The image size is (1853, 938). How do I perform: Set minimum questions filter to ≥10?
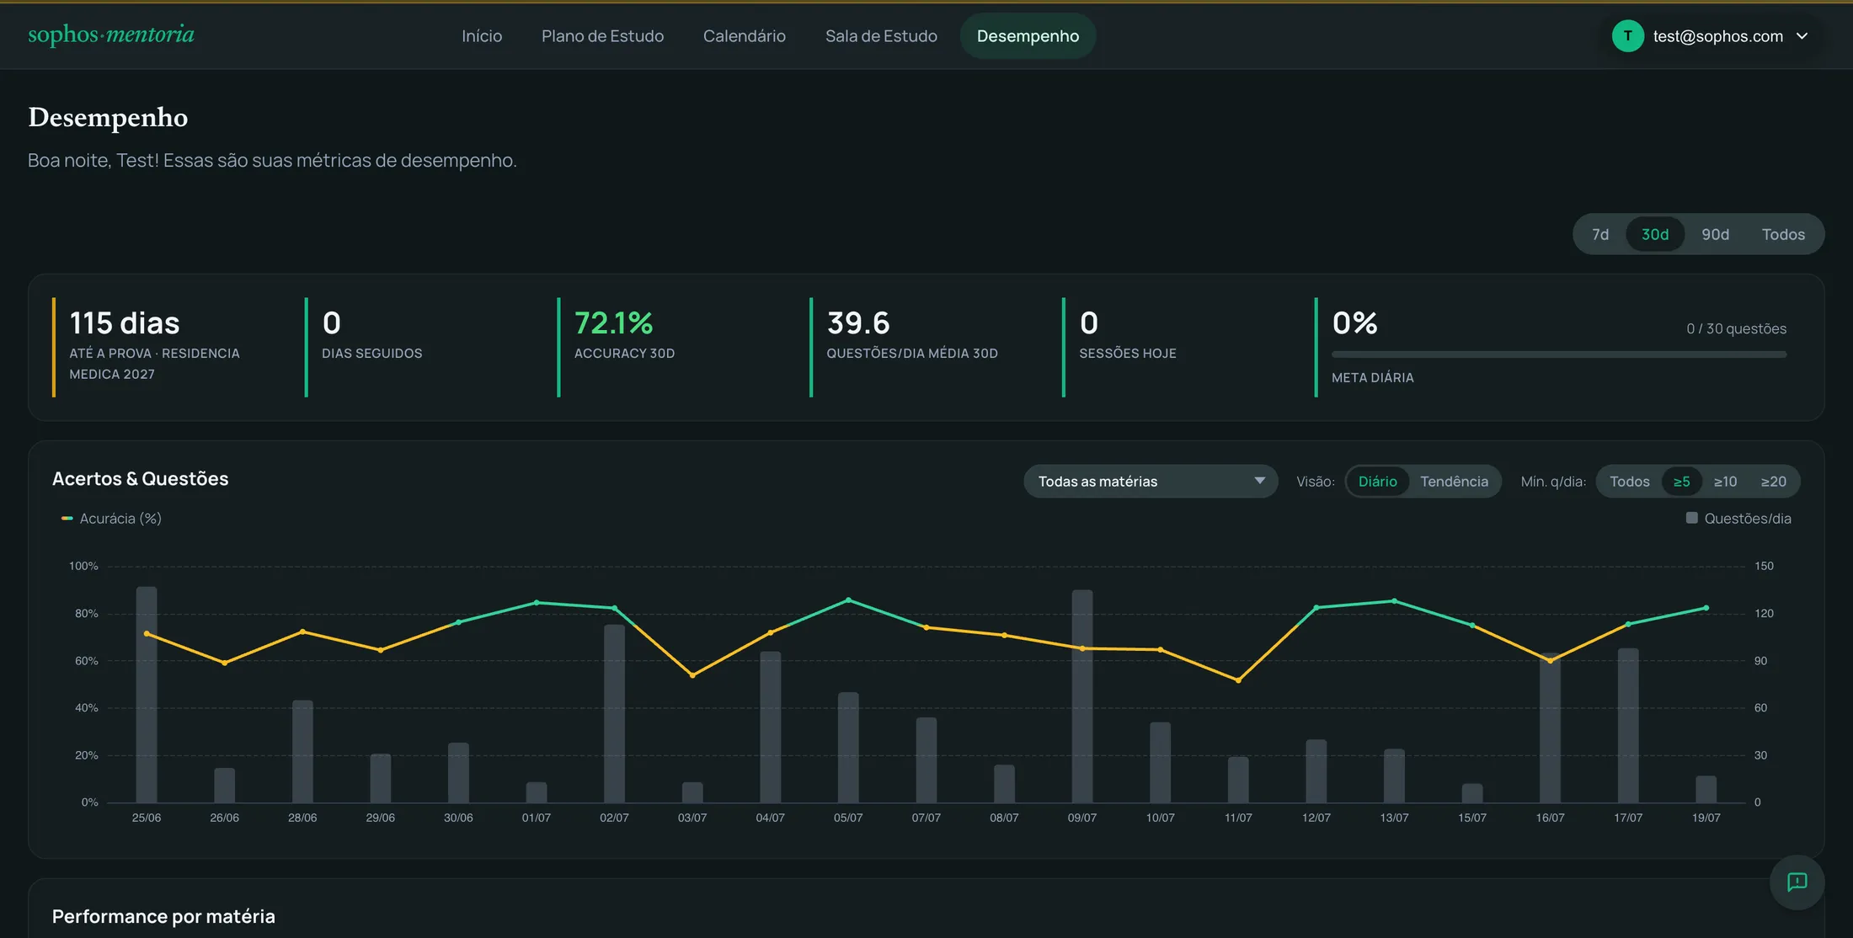[x=1725, y=481]
